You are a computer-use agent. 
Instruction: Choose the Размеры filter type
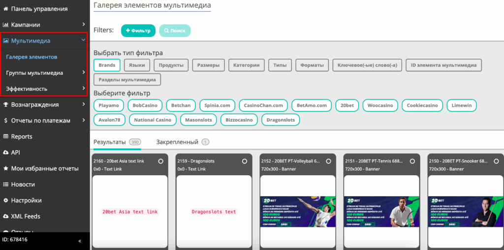tap(208, 65)
